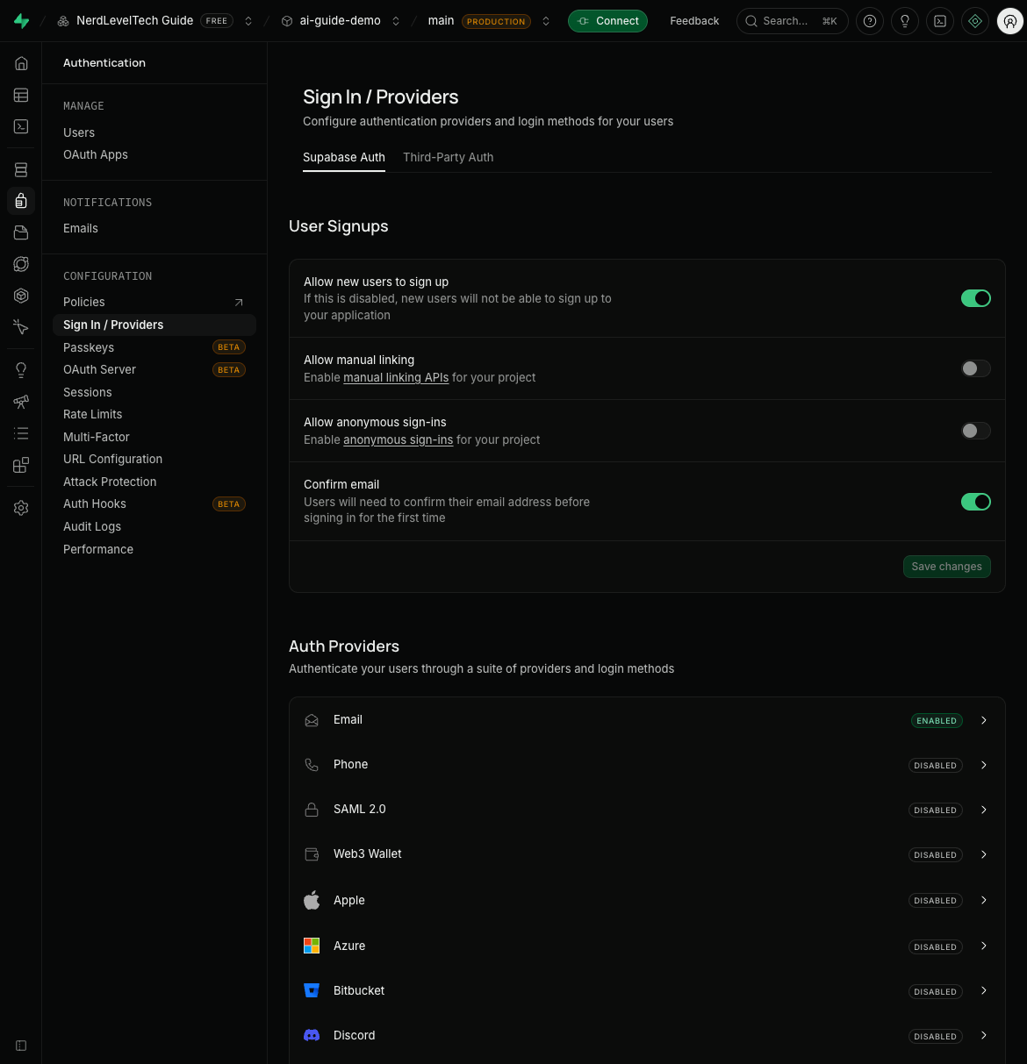Collapse sidebar using bottom-left panel icon
1027x1064 pixels.
(21, 1046)
